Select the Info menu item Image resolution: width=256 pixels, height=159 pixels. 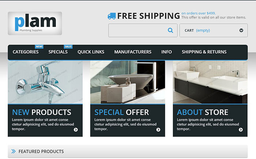coord(166,52)
